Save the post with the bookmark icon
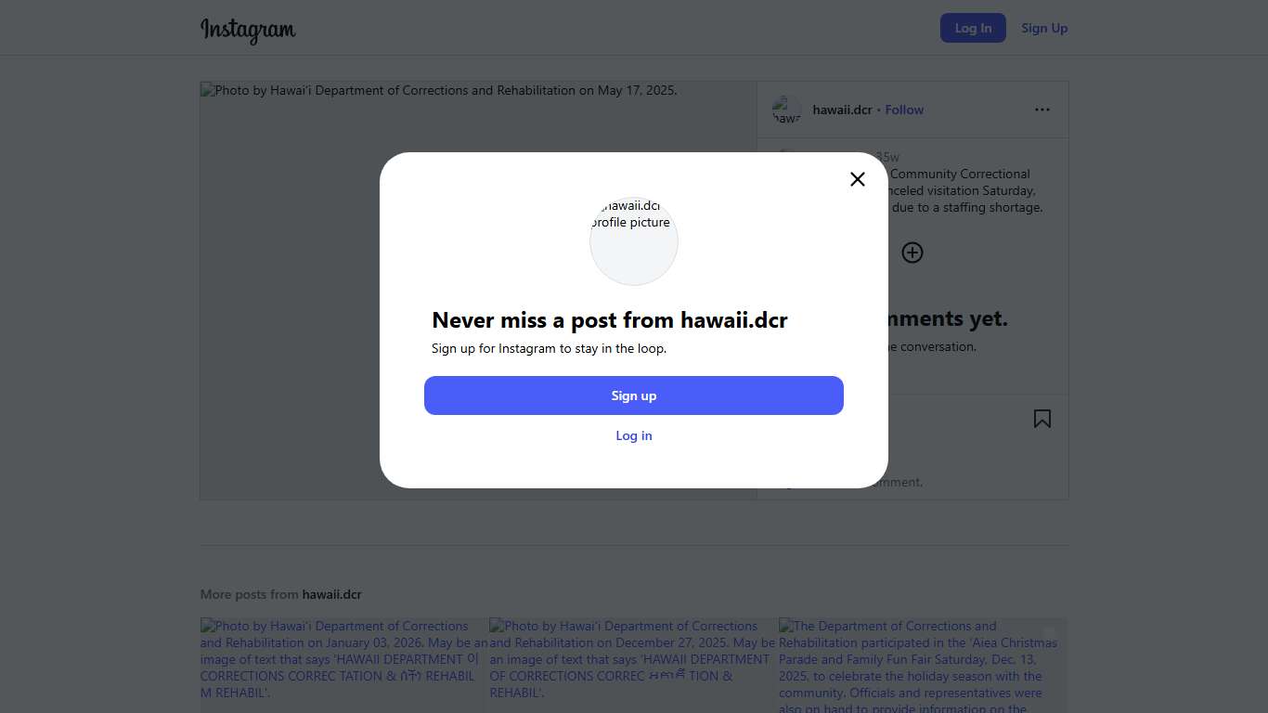The image size is (1268, 713). pyautogui.click(x=1042, y=419)
